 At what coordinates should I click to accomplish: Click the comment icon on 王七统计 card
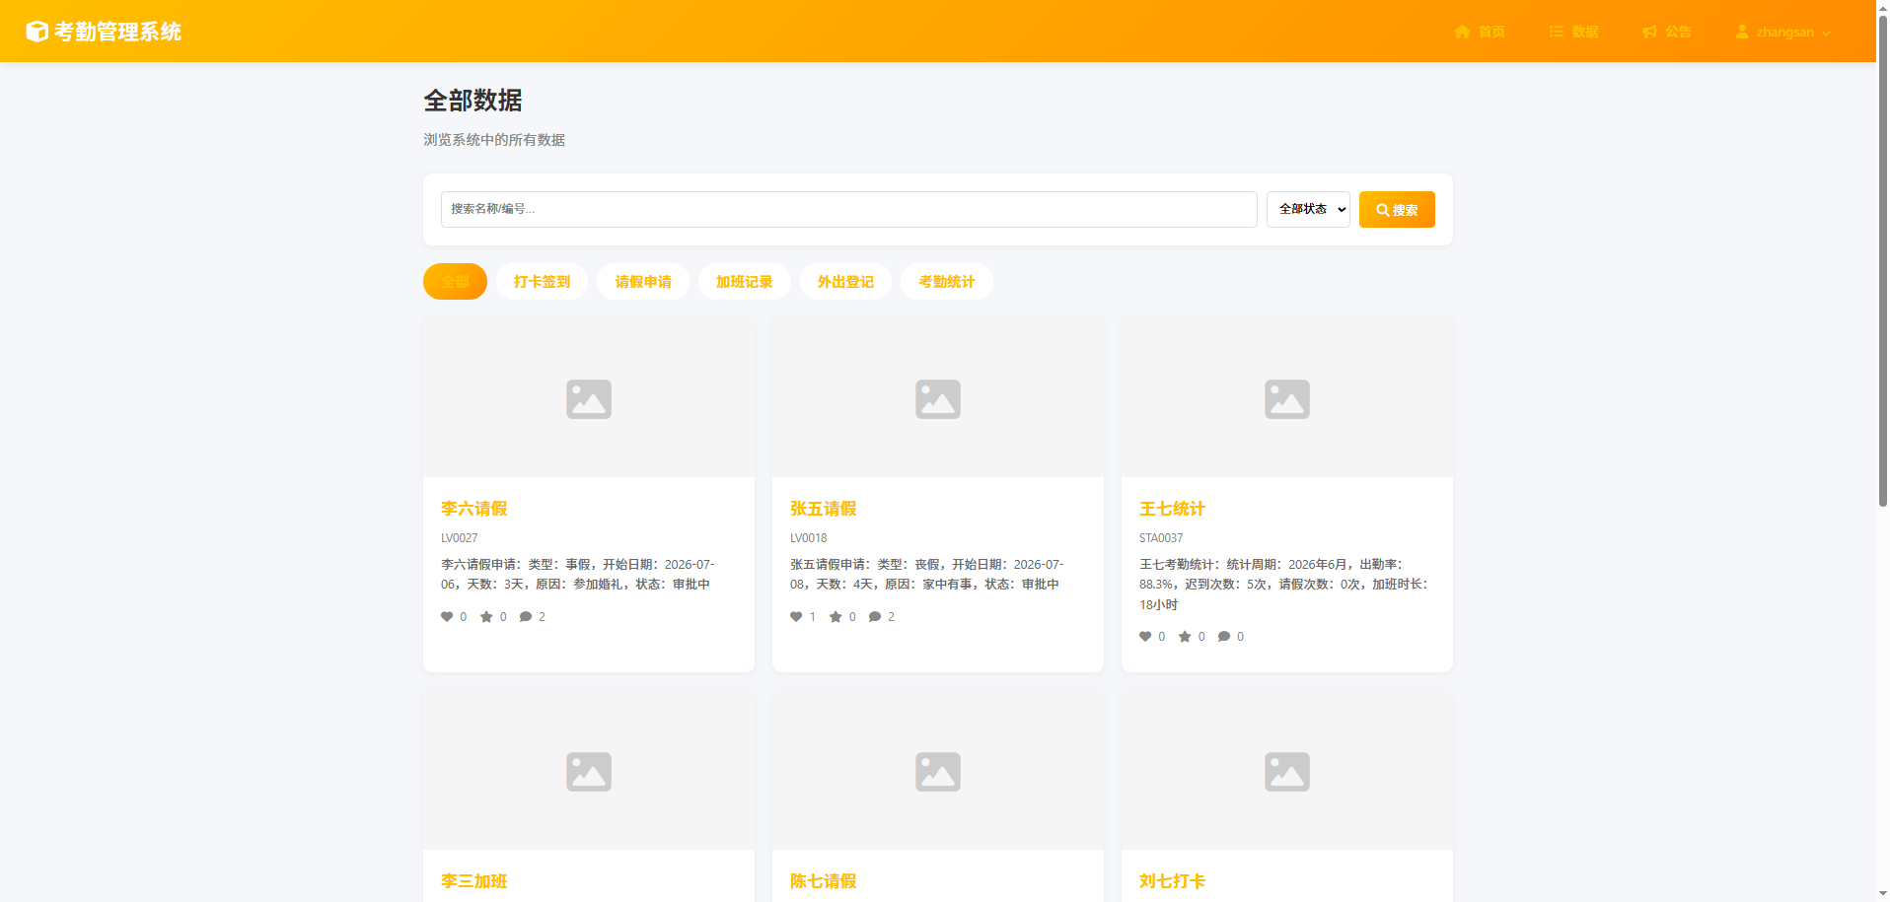pos(1224,637)
